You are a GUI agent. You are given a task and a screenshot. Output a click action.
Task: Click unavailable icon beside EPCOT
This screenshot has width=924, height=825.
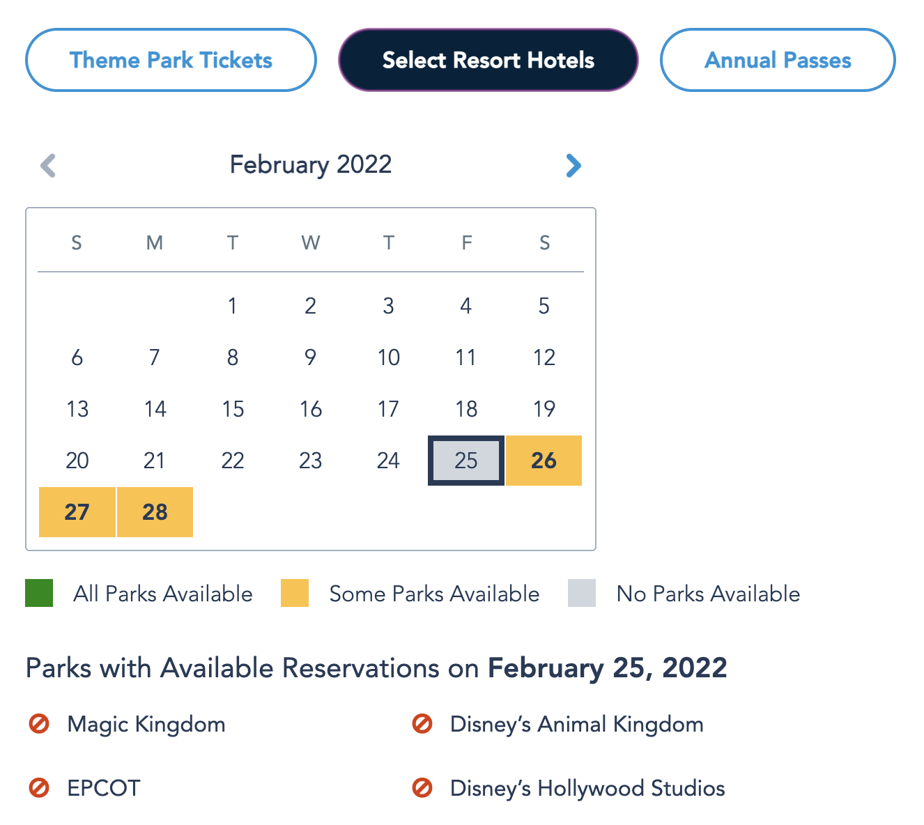click(39, 788)
